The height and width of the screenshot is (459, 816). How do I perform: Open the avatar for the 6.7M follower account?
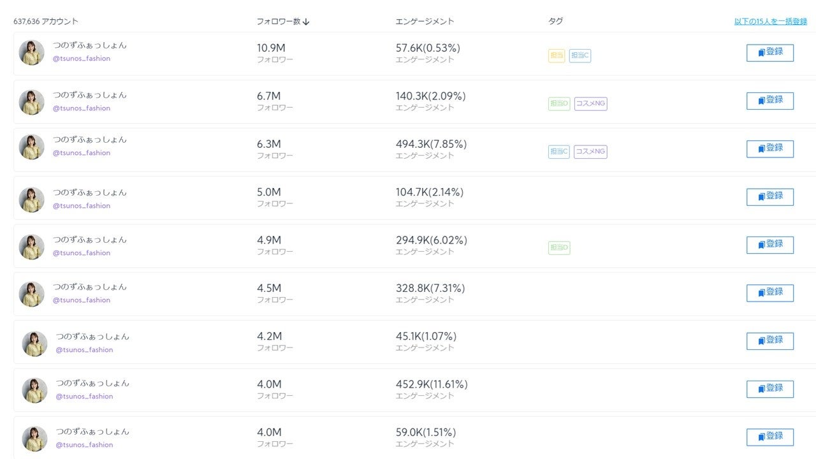click(32, 102)
